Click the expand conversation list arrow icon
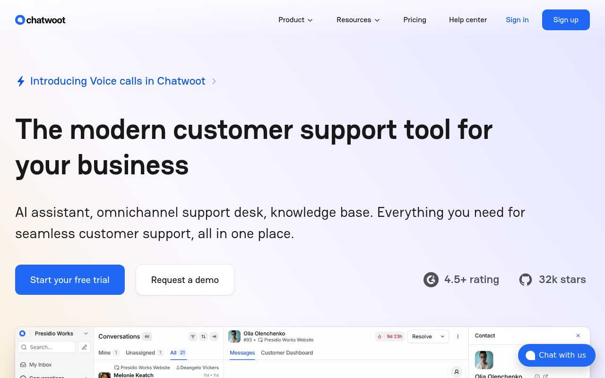The height and width of the screenshot is (378, 605). pos(215,336)
